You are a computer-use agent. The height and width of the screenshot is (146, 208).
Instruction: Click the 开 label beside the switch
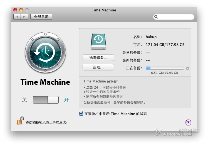(66, 100)
